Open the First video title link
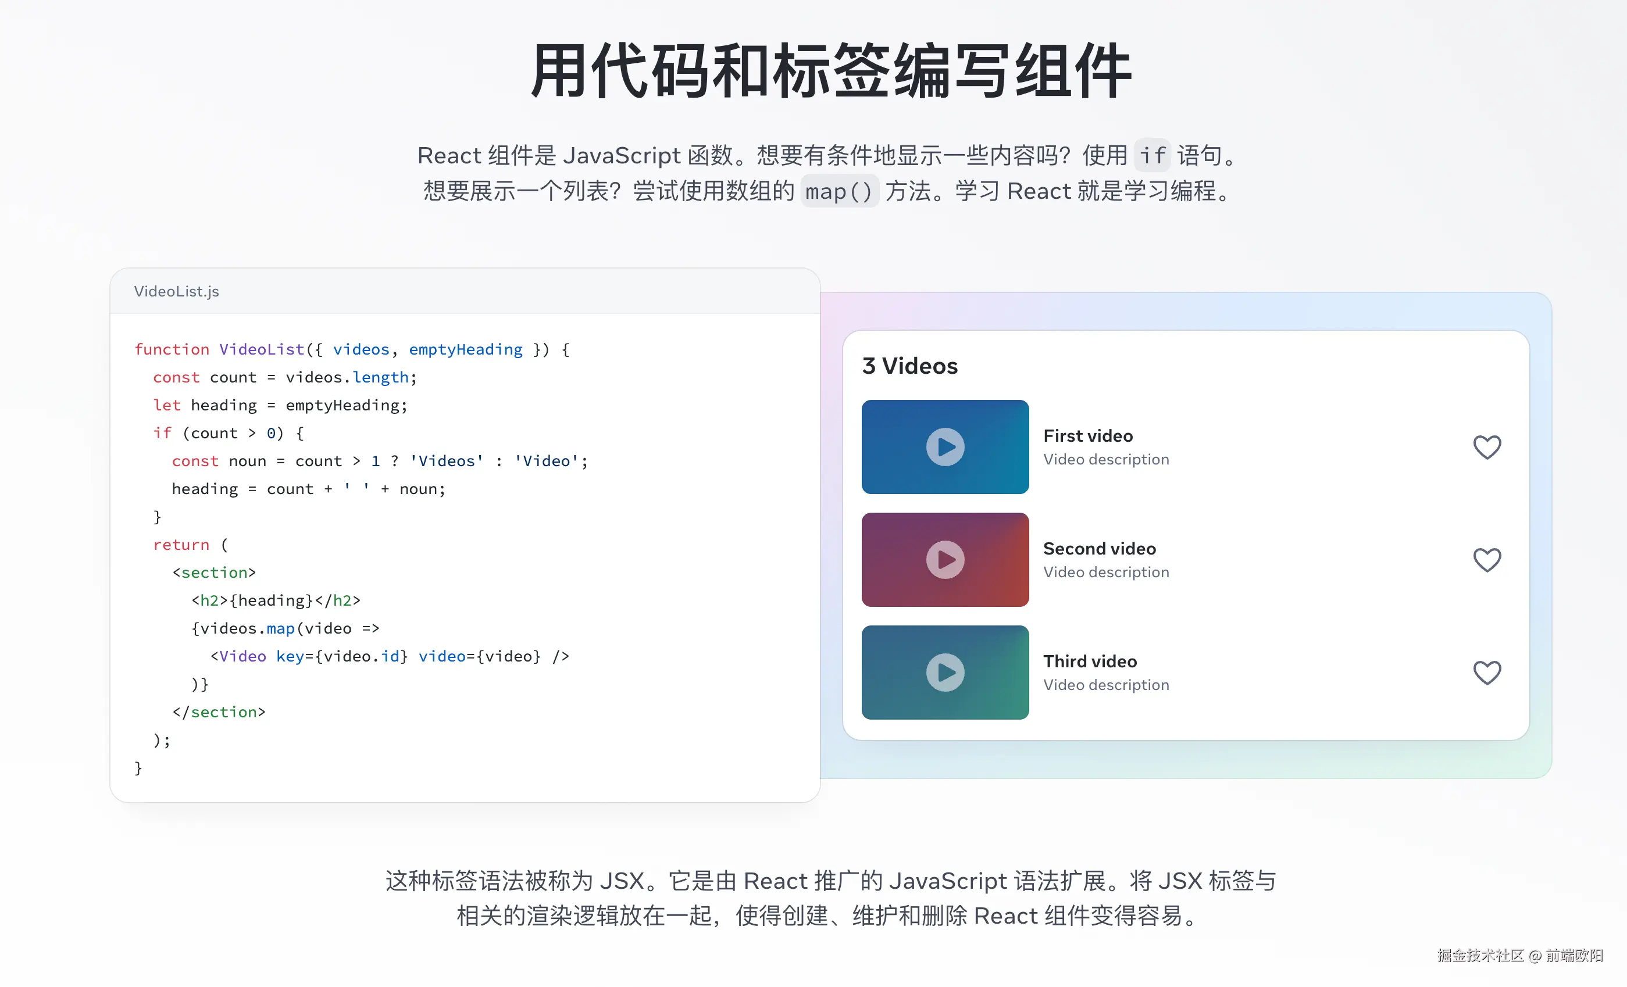Viewport: 1627px width, 987px height. coord(1087,435)
